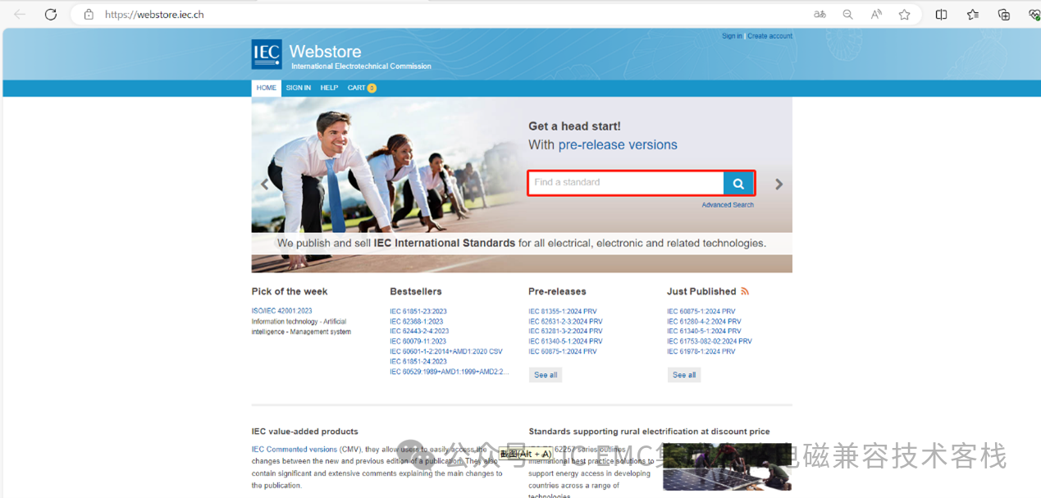The height and width of the screenshot is (498, 1041).
Task: Click the blue search magnifier button
Action: coord(738,184)
